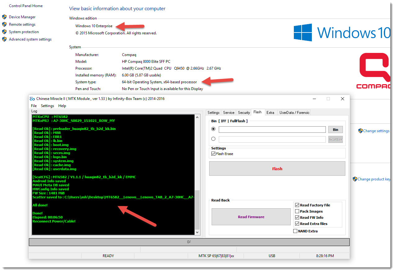The height and width of the screenshot is (272, 395).
Task: Click 'HP Compaq 8000 Elite SFF PC' model
Action: click(x=146, y=62)
